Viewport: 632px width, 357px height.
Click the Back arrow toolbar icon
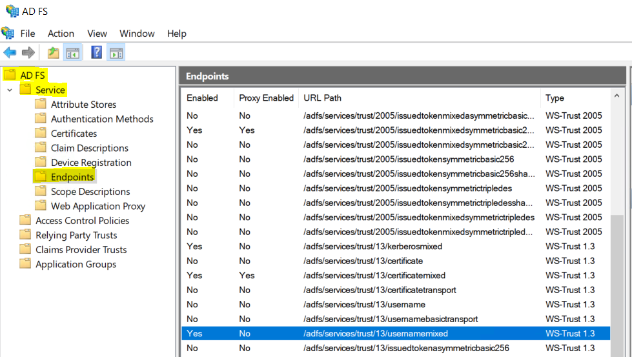[x=10, y=52]
